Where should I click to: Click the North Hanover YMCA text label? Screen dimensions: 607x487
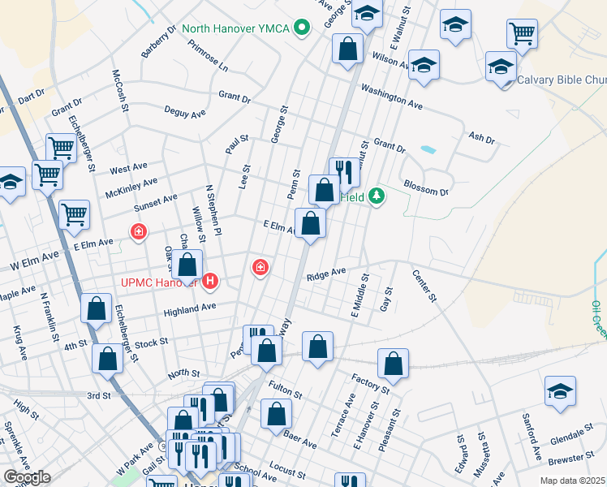click(x=236, y=28)
